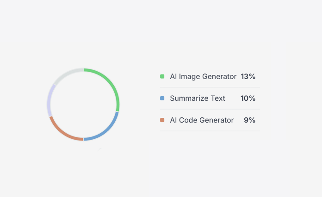This screenshot has width=322, height=197.
Task: Select the Summarize Text legend label
Action: pyautogui.click(x=198, y=98)
